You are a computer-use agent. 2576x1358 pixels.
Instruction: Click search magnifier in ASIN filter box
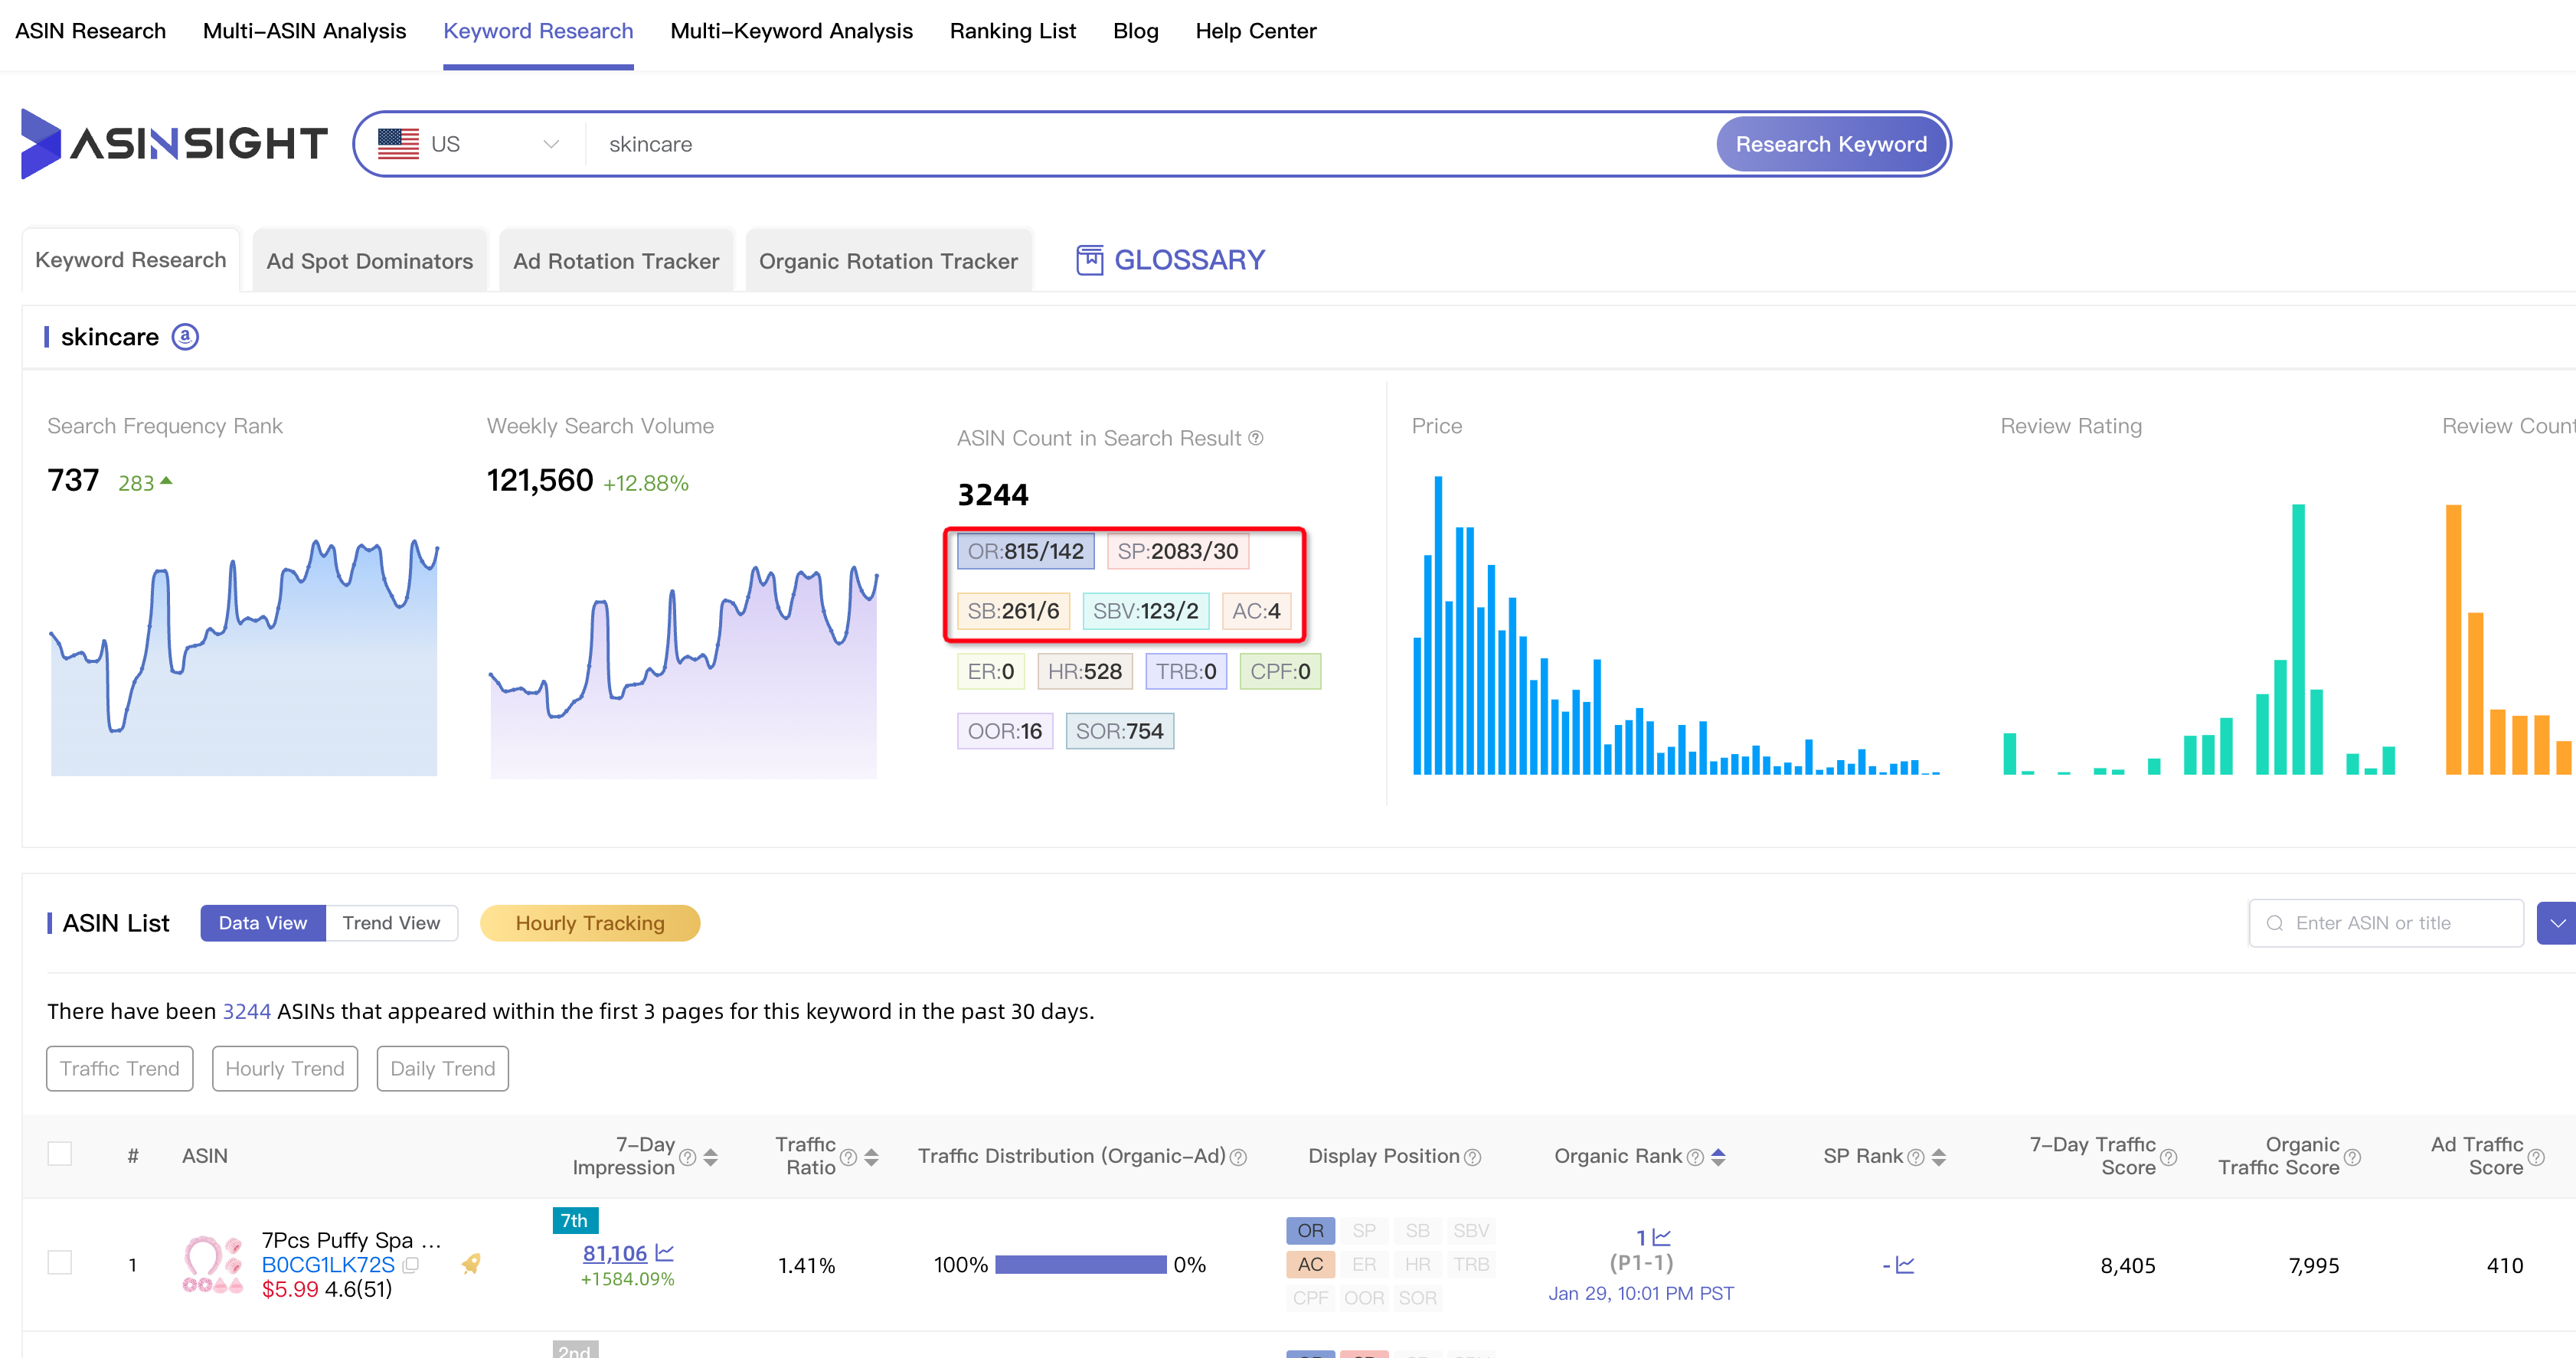[x=2275, y=923]
